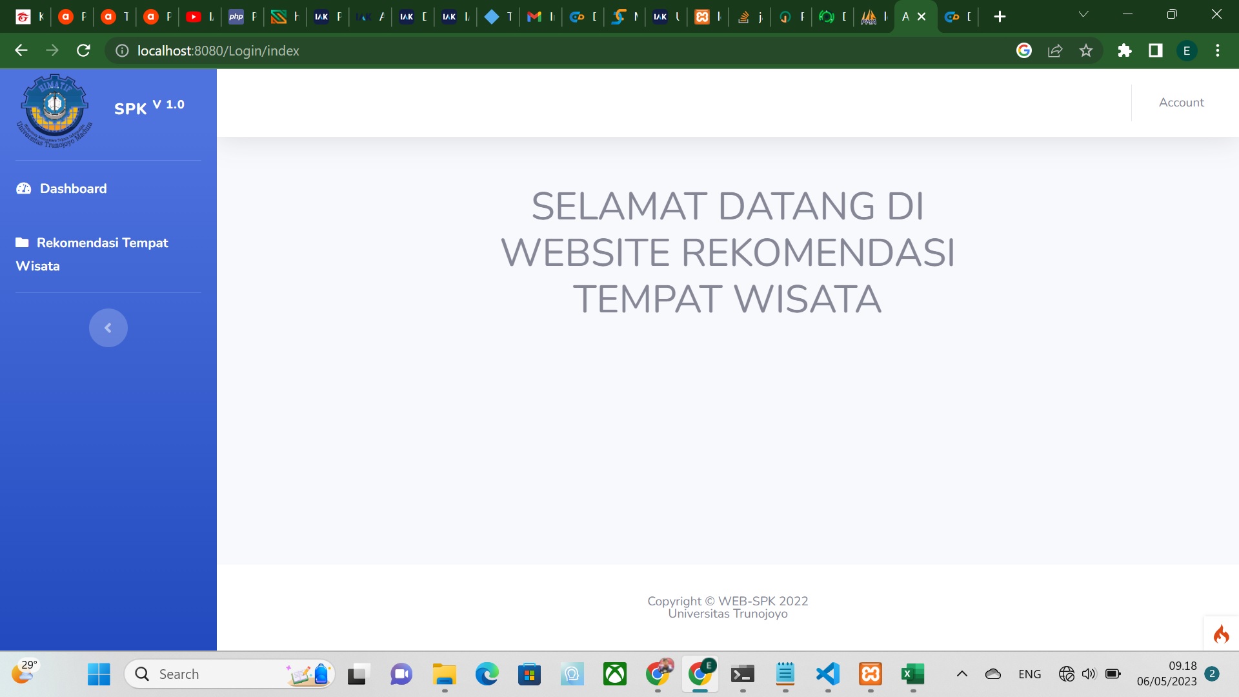Go back using the browser back arrow

tap(21, 50)
